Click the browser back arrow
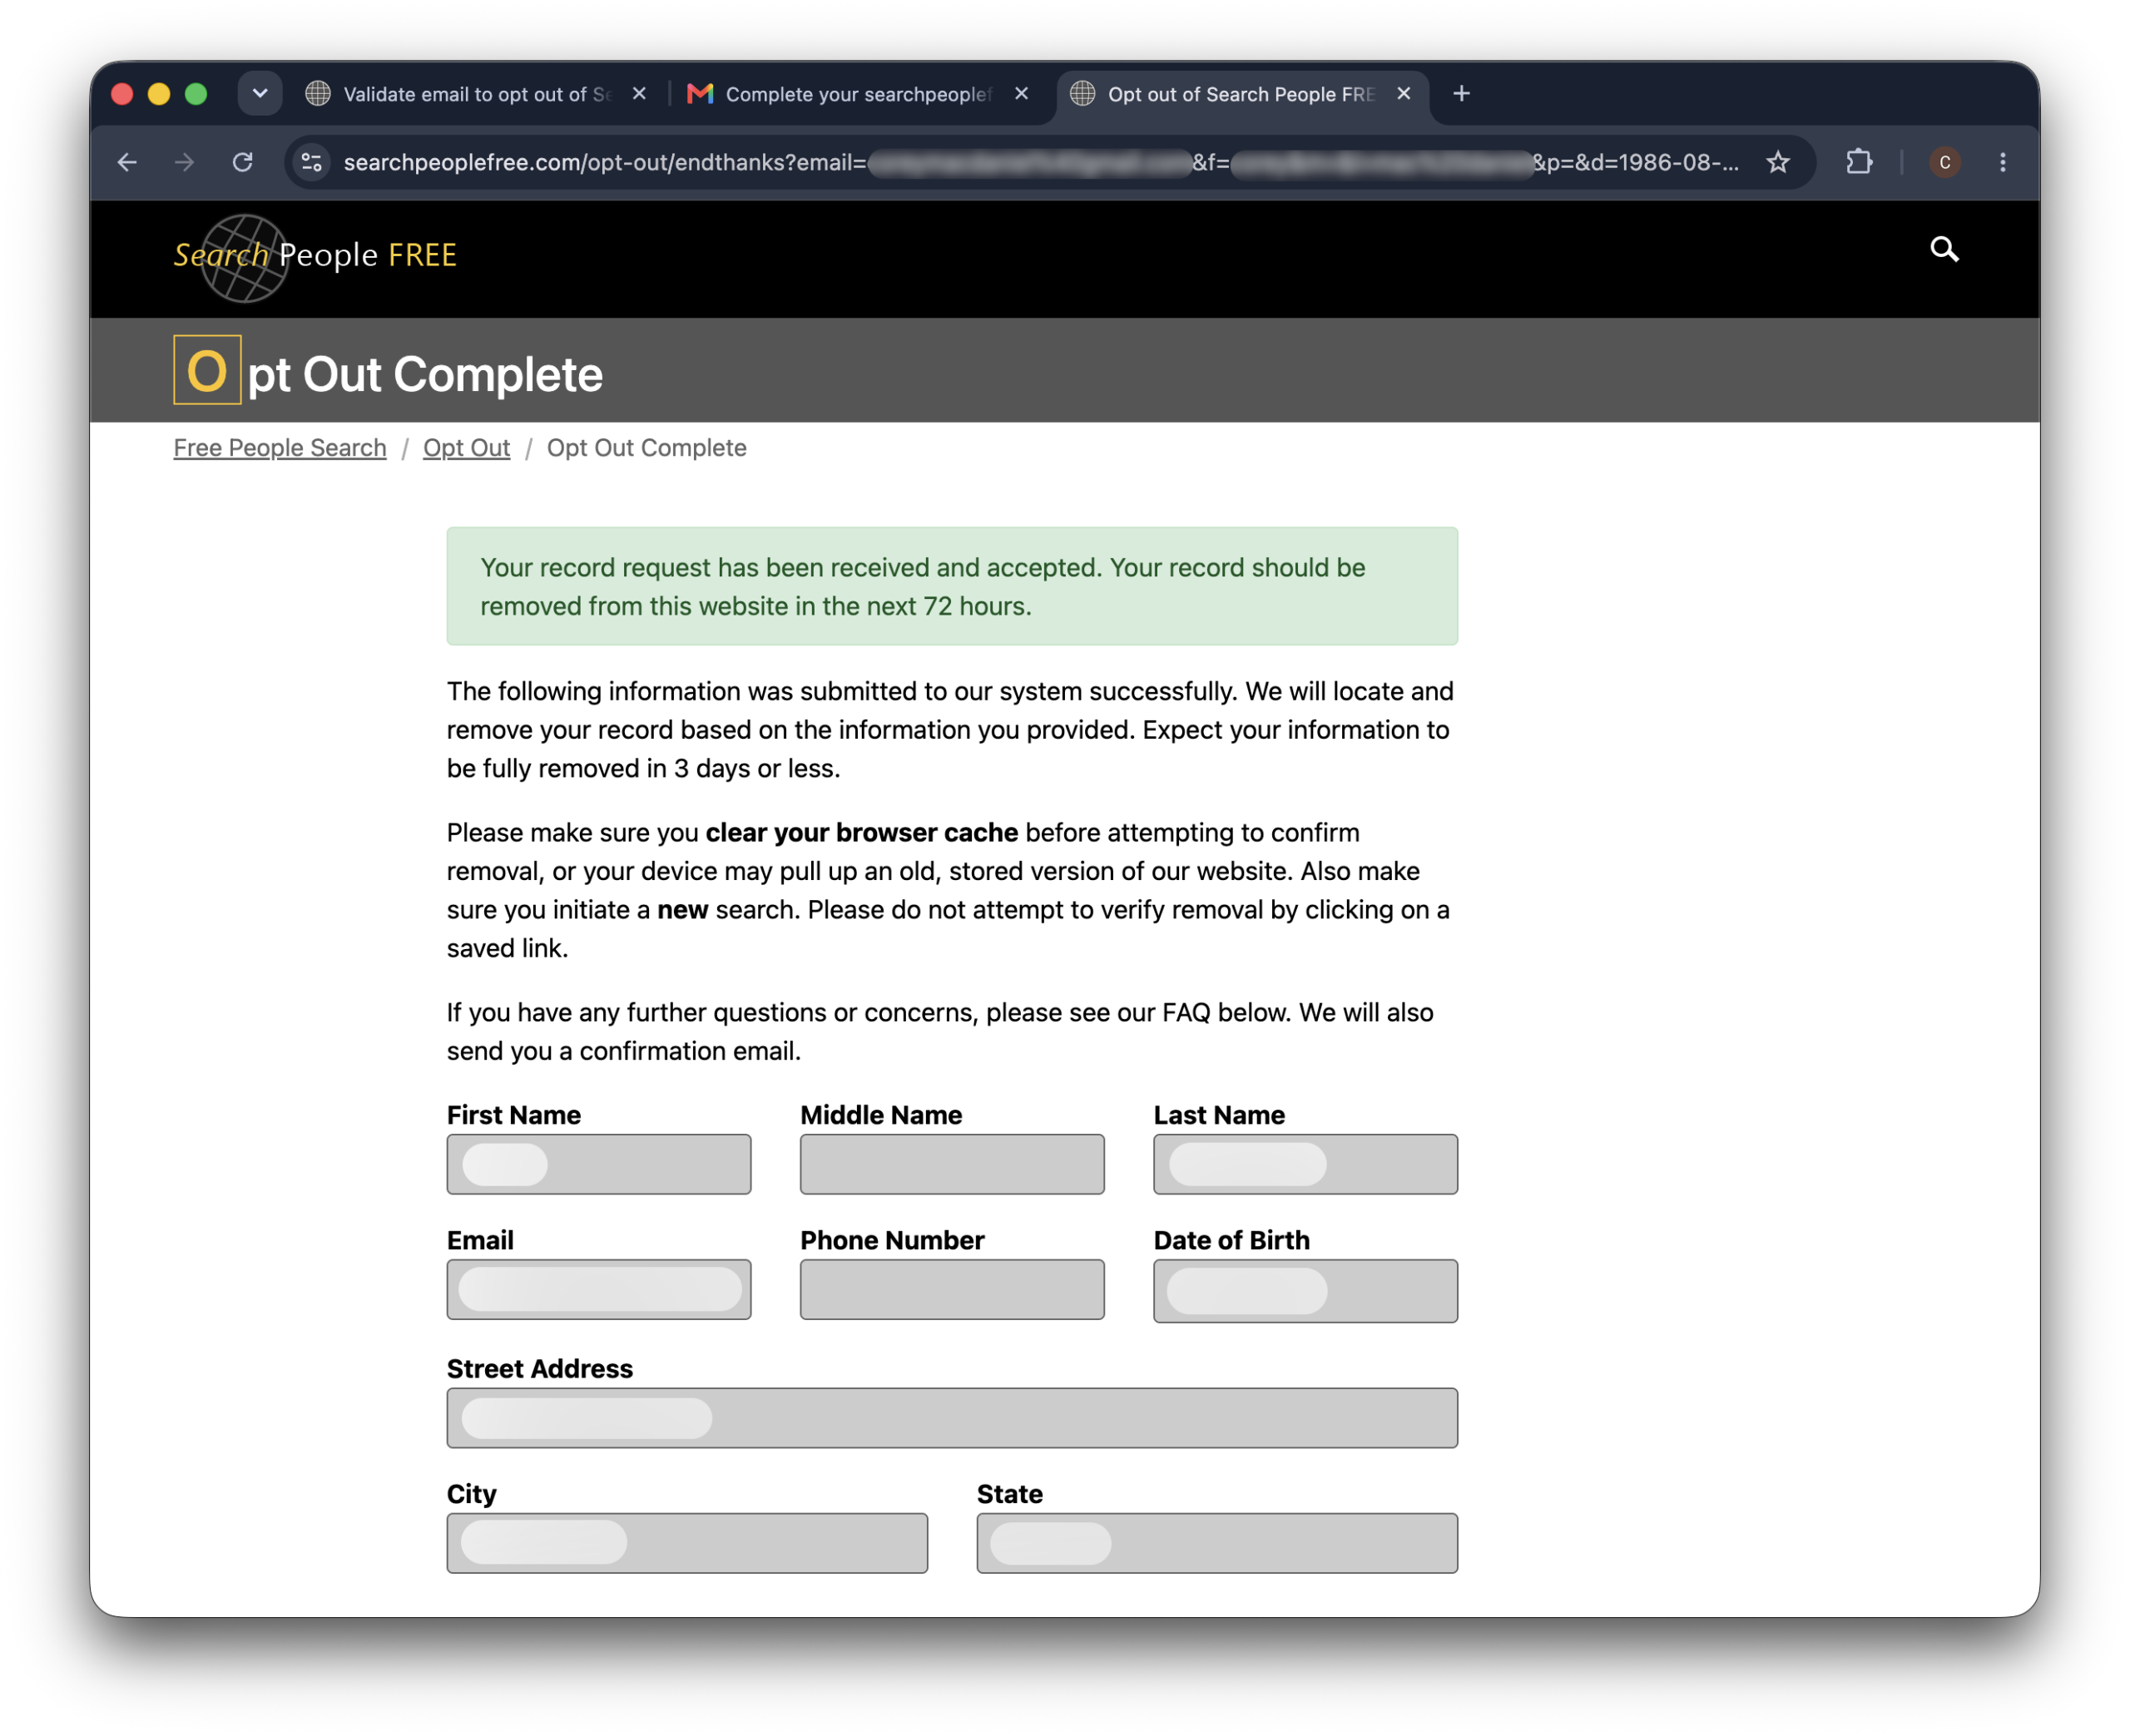 point(127,162)
